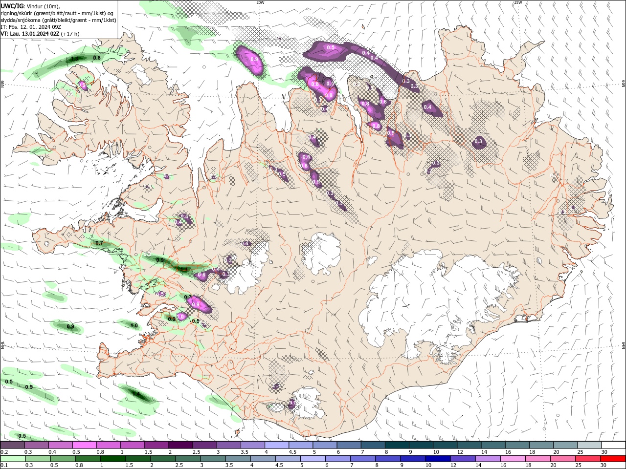Image resolution: width=626 pixels, height=469 pixels.
Task: Click the '15W' longitude label
Action: (x=518, y=2)
